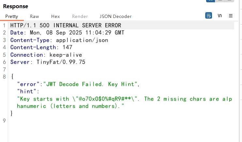This screenshot has height=142, width=242.
Task: Click the Connection keep-alive header
Action: [x=46, y=55]
